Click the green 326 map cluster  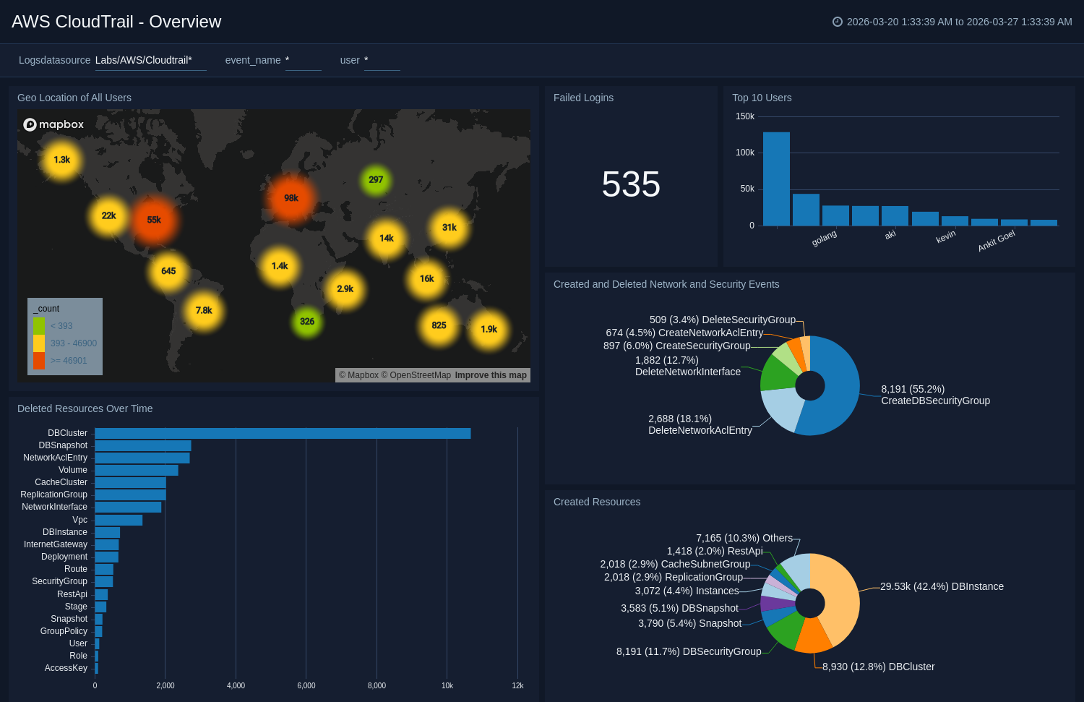tap(307, 322)
